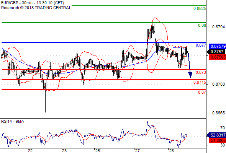Click the RSI moving average tag 51.0006
Image resolution: width=226 pixels, height=153 pixels.
[x=218, y=140]
